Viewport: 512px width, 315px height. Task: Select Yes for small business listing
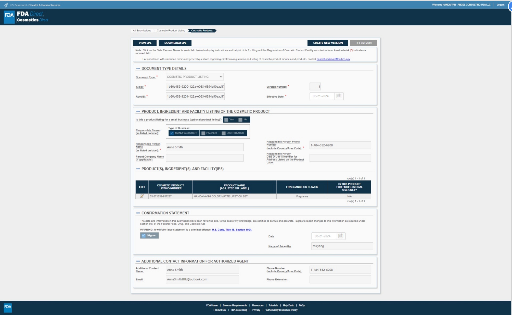click(226, 120)
